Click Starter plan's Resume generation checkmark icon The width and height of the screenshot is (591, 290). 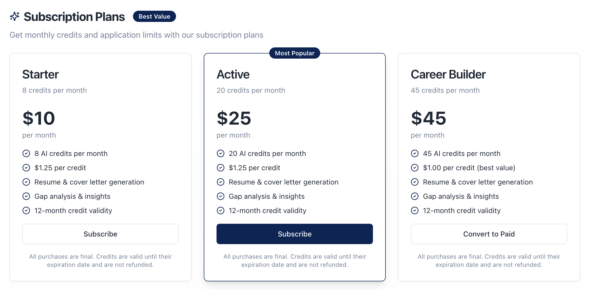26,182
